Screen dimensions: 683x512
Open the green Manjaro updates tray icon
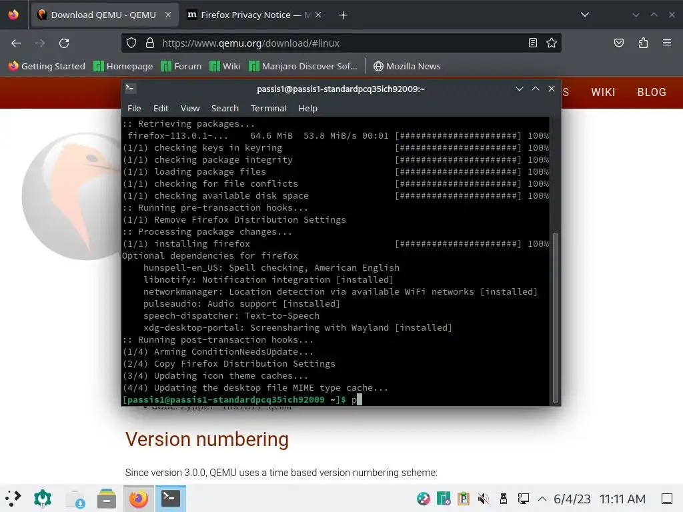tap(444, 499)
